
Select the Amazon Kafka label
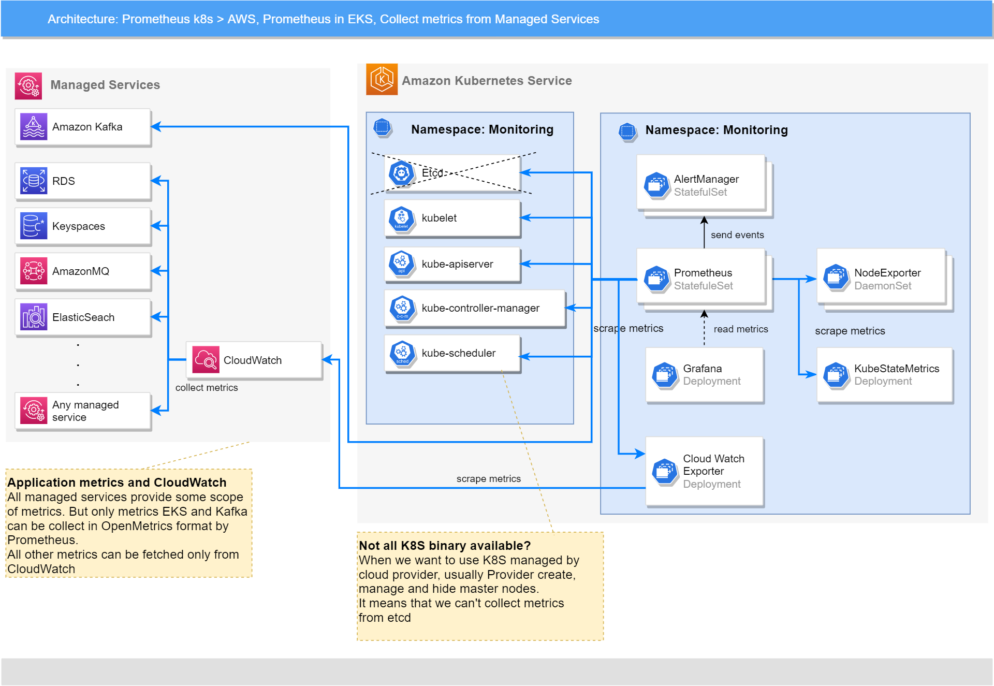coord(87,127)
